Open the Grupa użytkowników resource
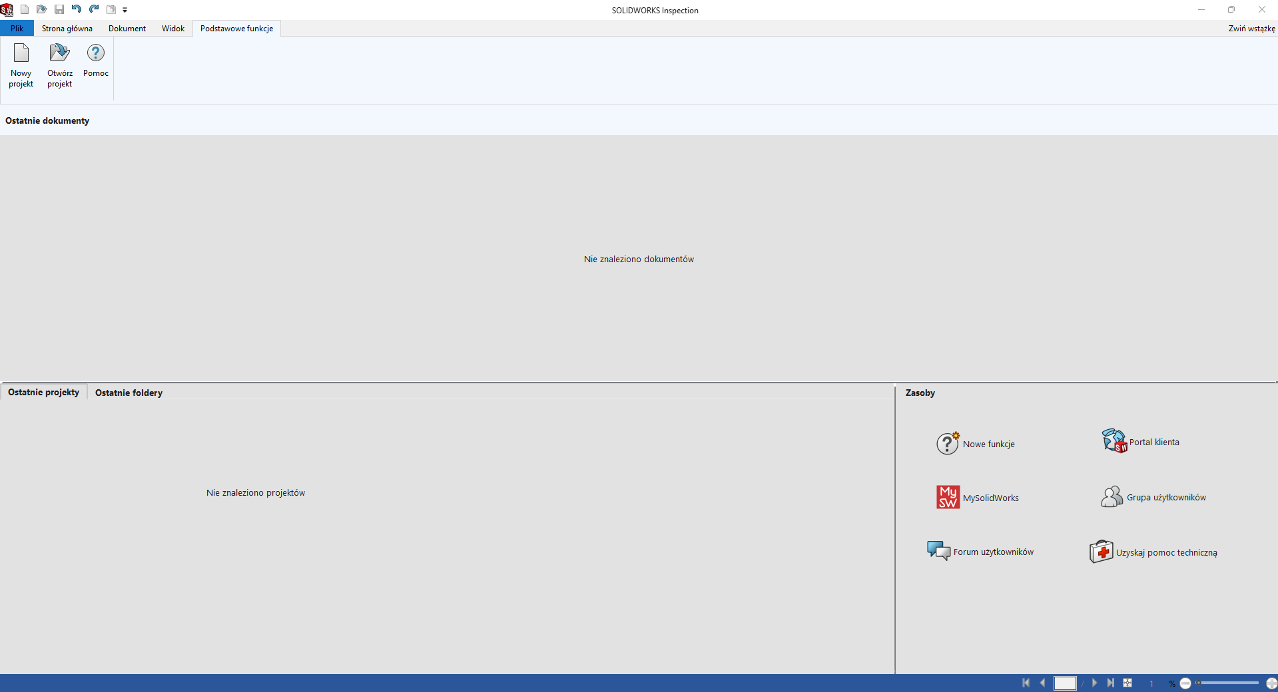This screenshot has height=692, width=1278. [x=1153, y=496]
